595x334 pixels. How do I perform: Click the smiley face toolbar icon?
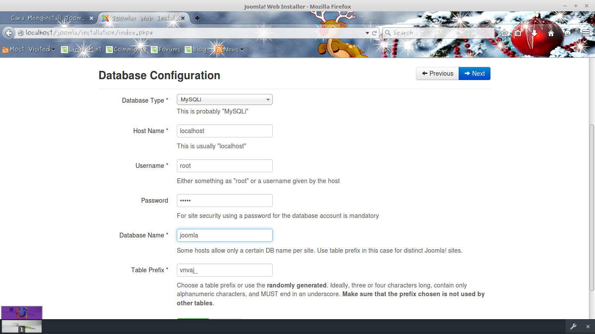tap(568, 33)
